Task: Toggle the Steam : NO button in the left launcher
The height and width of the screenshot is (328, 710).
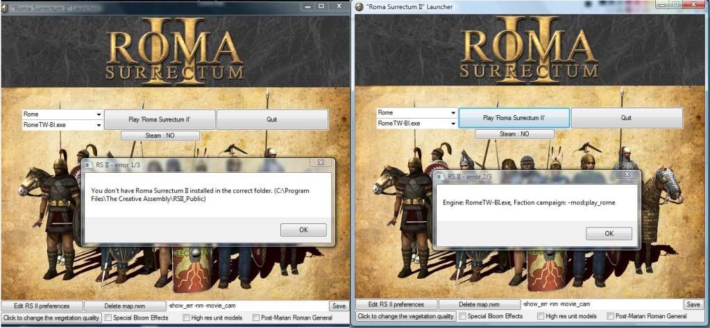Action: (160, 135)
